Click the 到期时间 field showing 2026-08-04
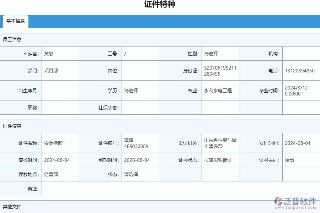 coord(140,160)
